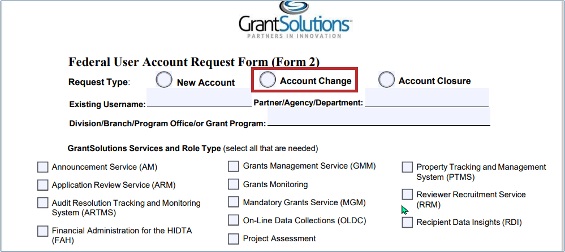Select the New Account radio button

click(164, 81)
